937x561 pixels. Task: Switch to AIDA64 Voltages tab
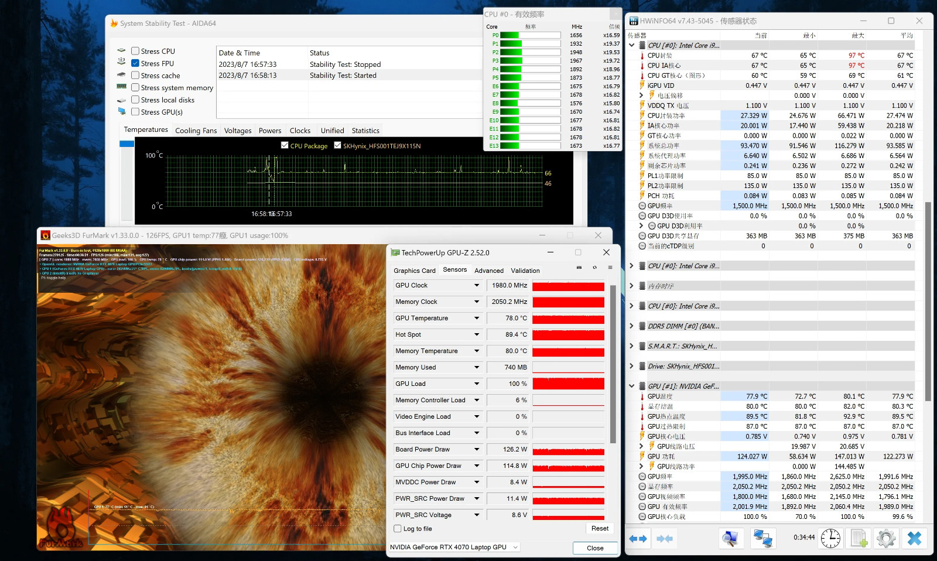click(x=238, y=131)
